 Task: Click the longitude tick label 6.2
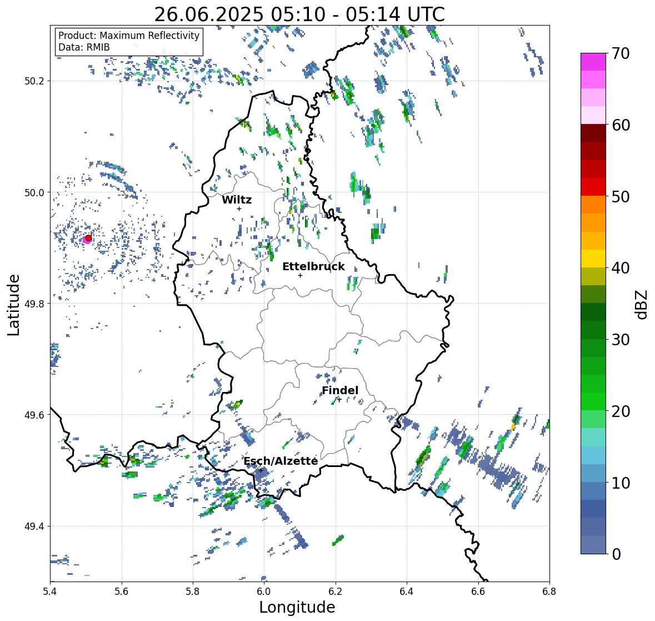336,592
